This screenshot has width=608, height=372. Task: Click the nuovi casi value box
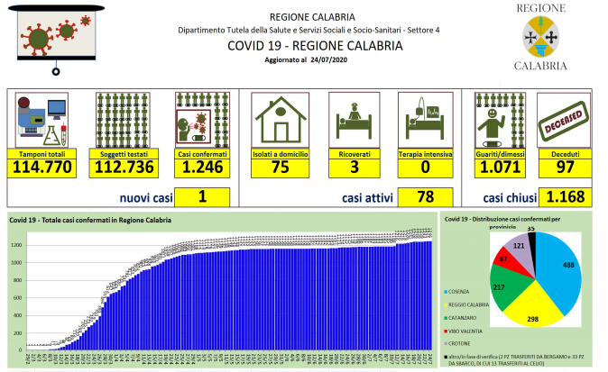(203, 196)
